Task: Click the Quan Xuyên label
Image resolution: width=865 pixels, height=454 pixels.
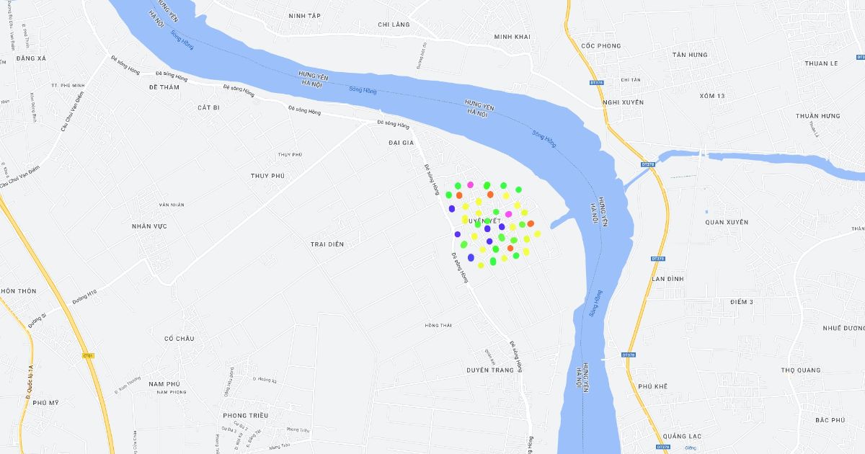Action: point(727,222)
